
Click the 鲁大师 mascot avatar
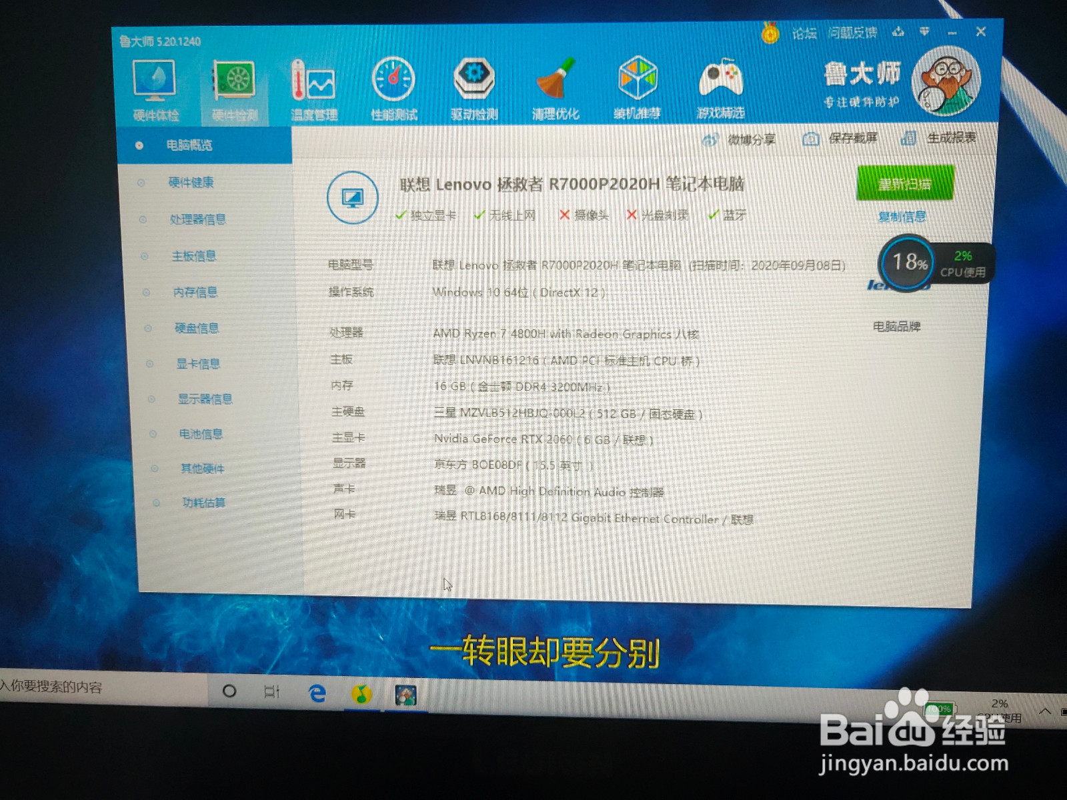coord(946,81)
